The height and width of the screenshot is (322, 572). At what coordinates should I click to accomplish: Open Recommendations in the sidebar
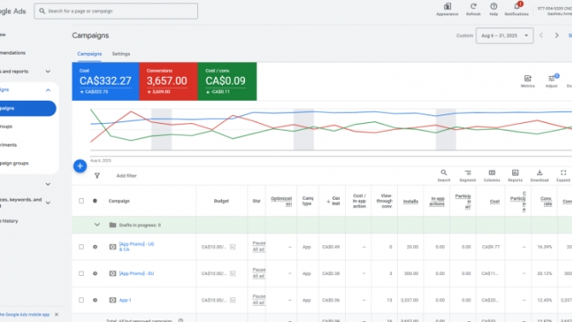(13, 53)
